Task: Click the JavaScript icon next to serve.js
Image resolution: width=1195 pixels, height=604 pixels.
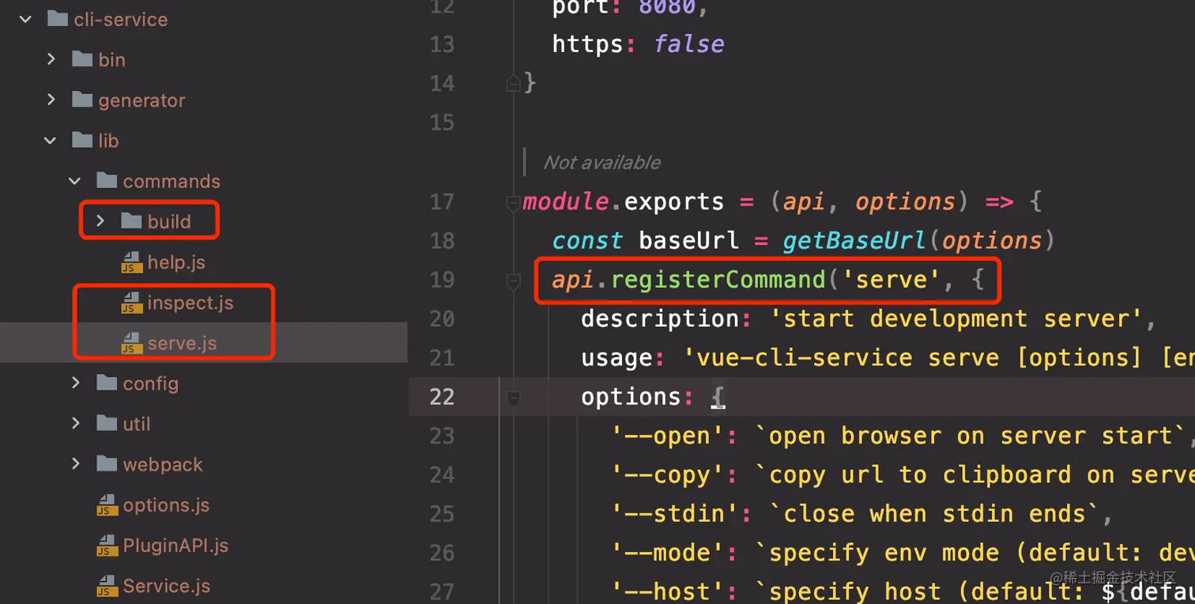Action: coord(130,343)
